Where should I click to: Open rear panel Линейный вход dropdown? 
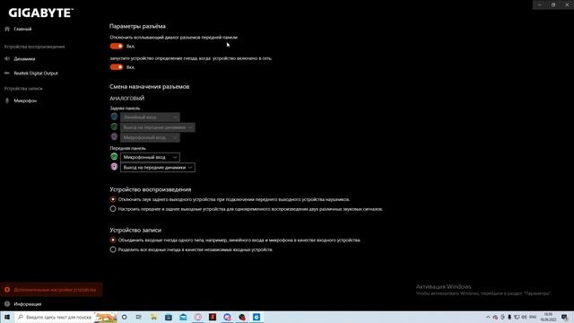[150, 118]
